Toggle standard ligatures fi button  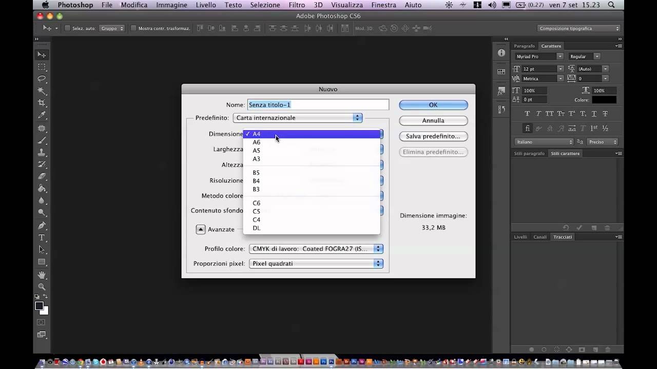[527, 128]
